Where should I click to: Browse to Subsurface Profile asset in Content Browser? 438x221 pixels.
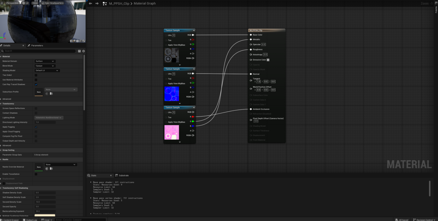pyautogui.click(x=51, y=93)
